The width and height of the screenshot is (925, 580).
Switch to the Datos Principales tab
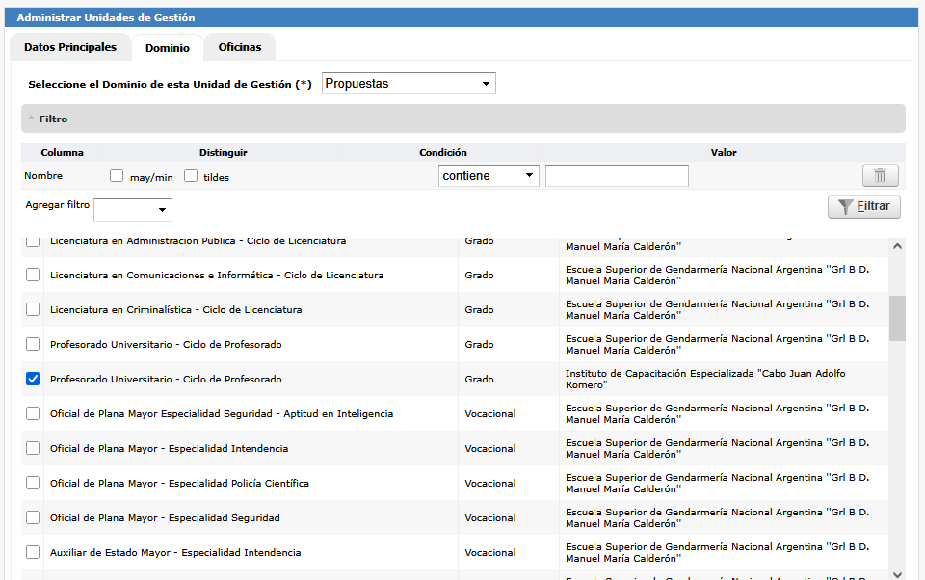coord(70,47)
